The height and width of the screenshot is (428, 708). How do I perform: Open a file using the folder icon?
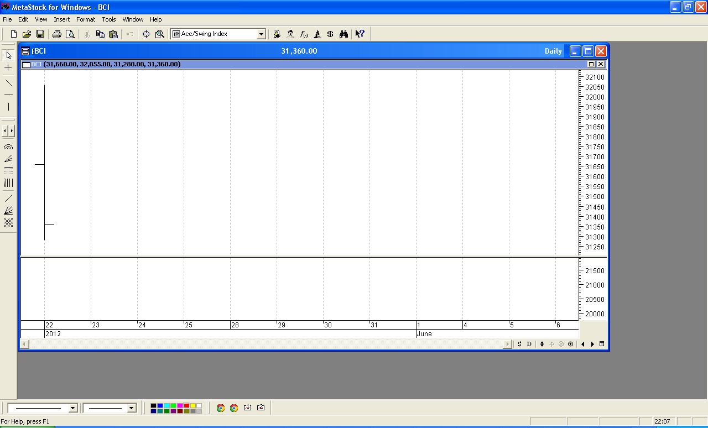point(27,34)
